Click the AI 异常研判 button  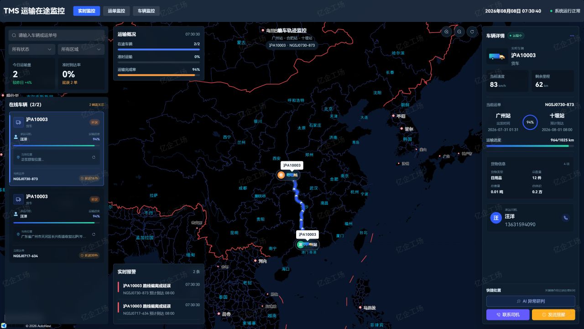coord(531,301)
